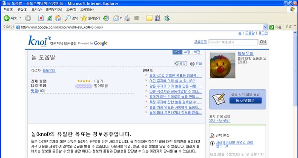Open the Mail button dropdown arrow
The height and width of the screenshot is (158, 298).
(120, 18)
